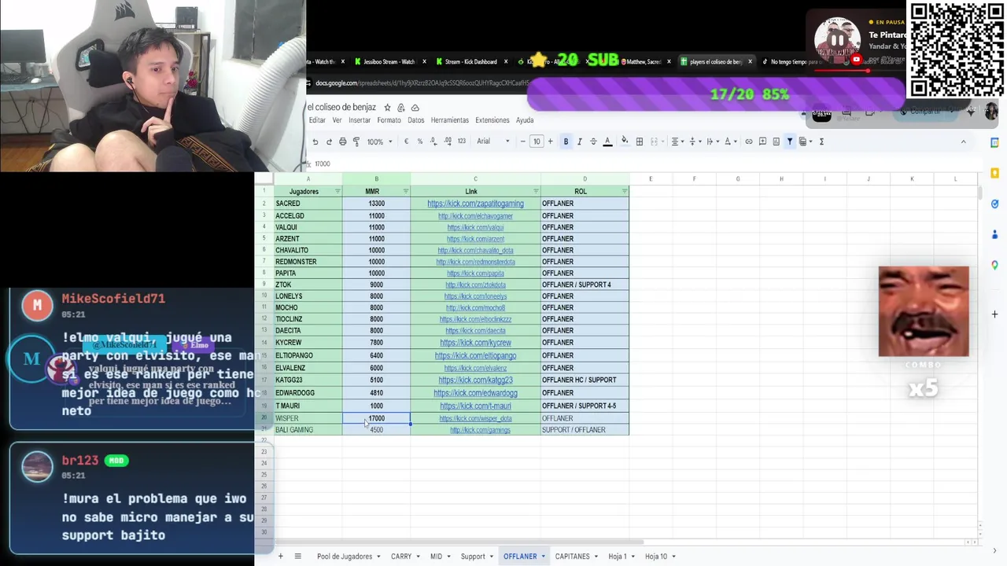Toggle strikethrough formatting
The width and height of the screenshot is (1007, 566).
(x=593, y=141)
